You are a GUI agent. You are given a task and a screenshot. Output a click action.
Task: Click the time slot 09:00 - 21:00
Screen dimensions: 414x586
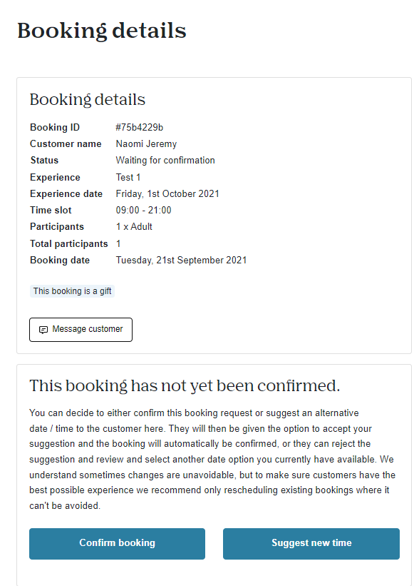[x=144, y=210]
